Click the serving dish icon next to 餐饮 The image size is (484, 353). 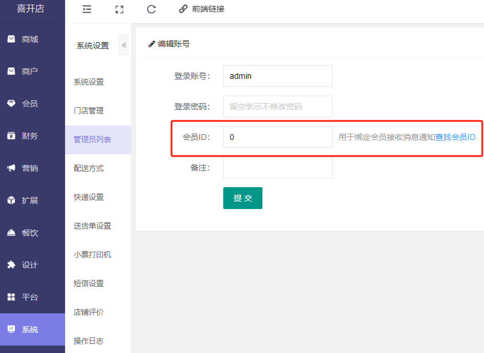pos(11,232)
